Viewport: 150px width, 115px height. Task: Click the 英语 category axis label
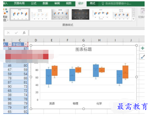tap(52, 103)
